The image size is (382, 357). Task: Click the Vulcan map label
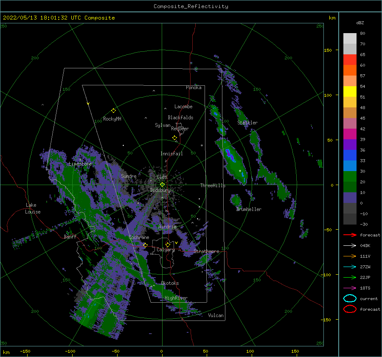point(216,315)
